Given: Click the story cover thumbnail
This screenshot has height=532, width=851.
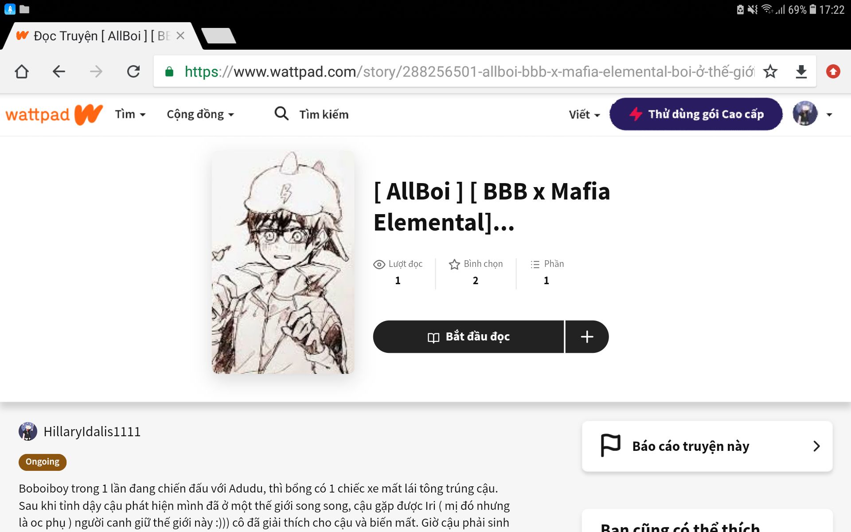Looking at the screenshot, I should point(283,262).
